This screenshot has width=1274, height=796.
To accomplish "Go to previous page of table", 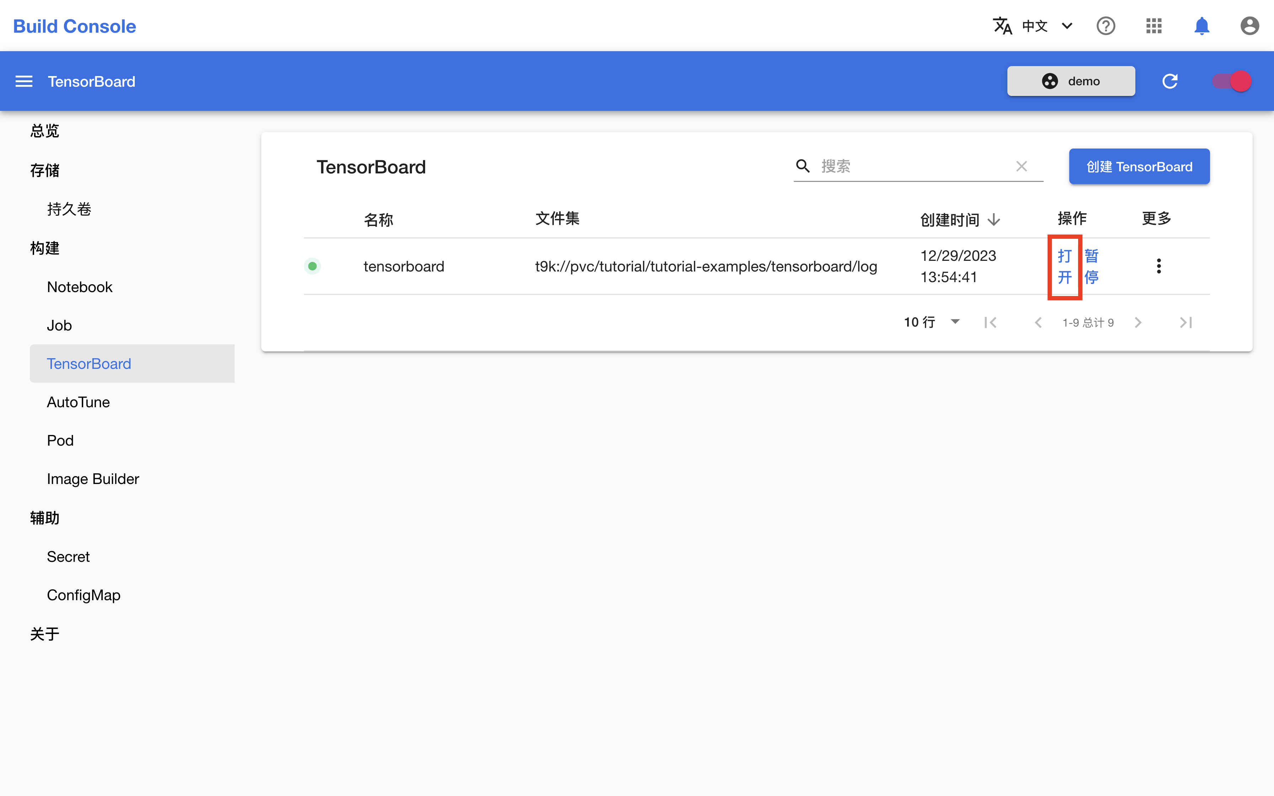I will (x=1038, y=322).
